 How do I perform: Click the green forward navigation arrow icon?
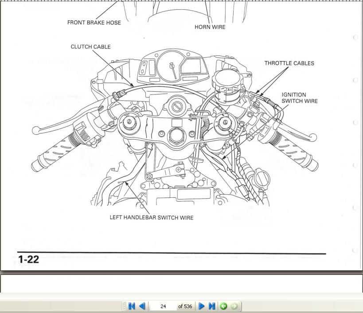(233, 306)
